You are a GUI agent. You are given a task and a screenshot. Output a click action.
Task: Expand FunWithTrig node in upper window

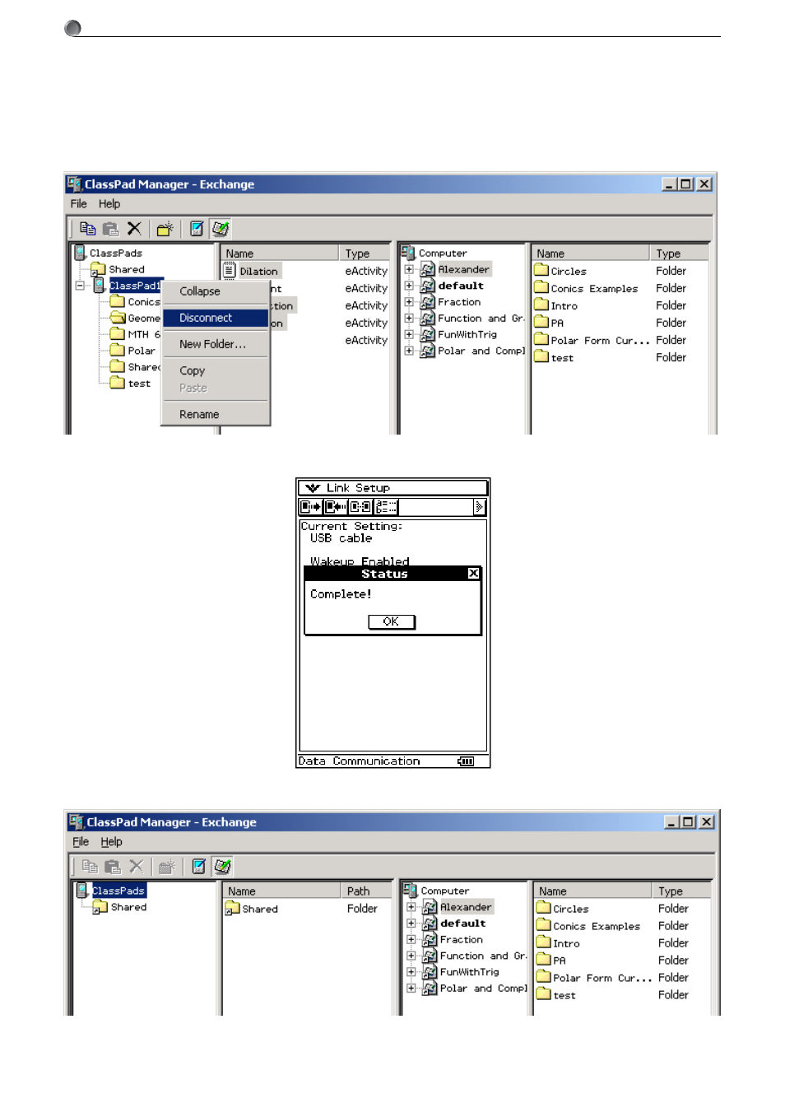tap(409, 334)
